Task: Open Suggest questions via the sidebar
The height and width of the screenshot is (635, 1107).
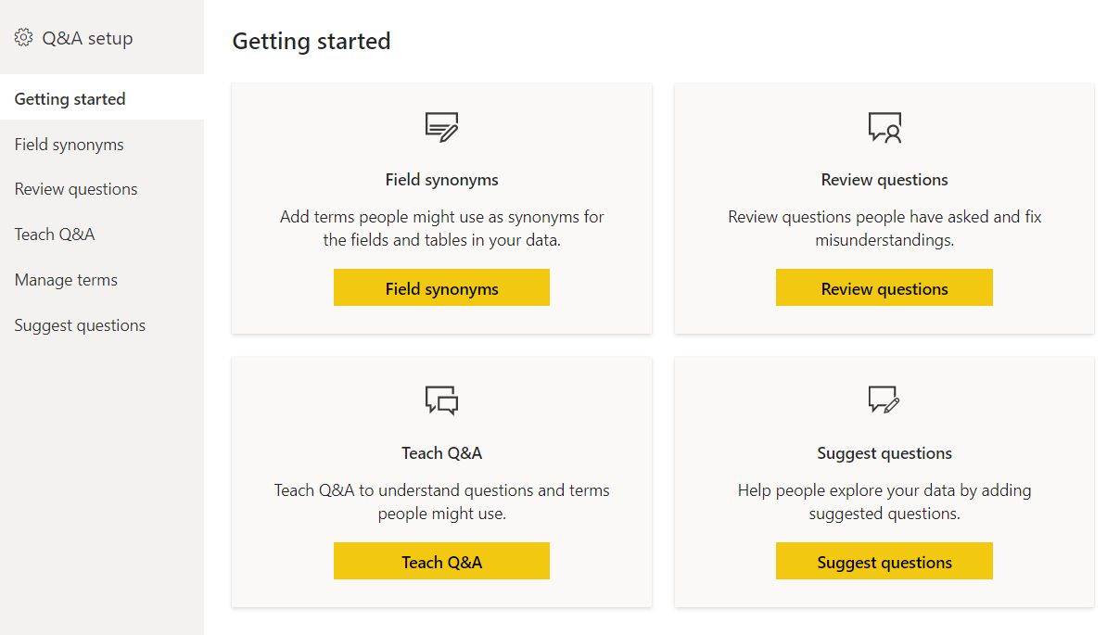Action: [80, 324]
